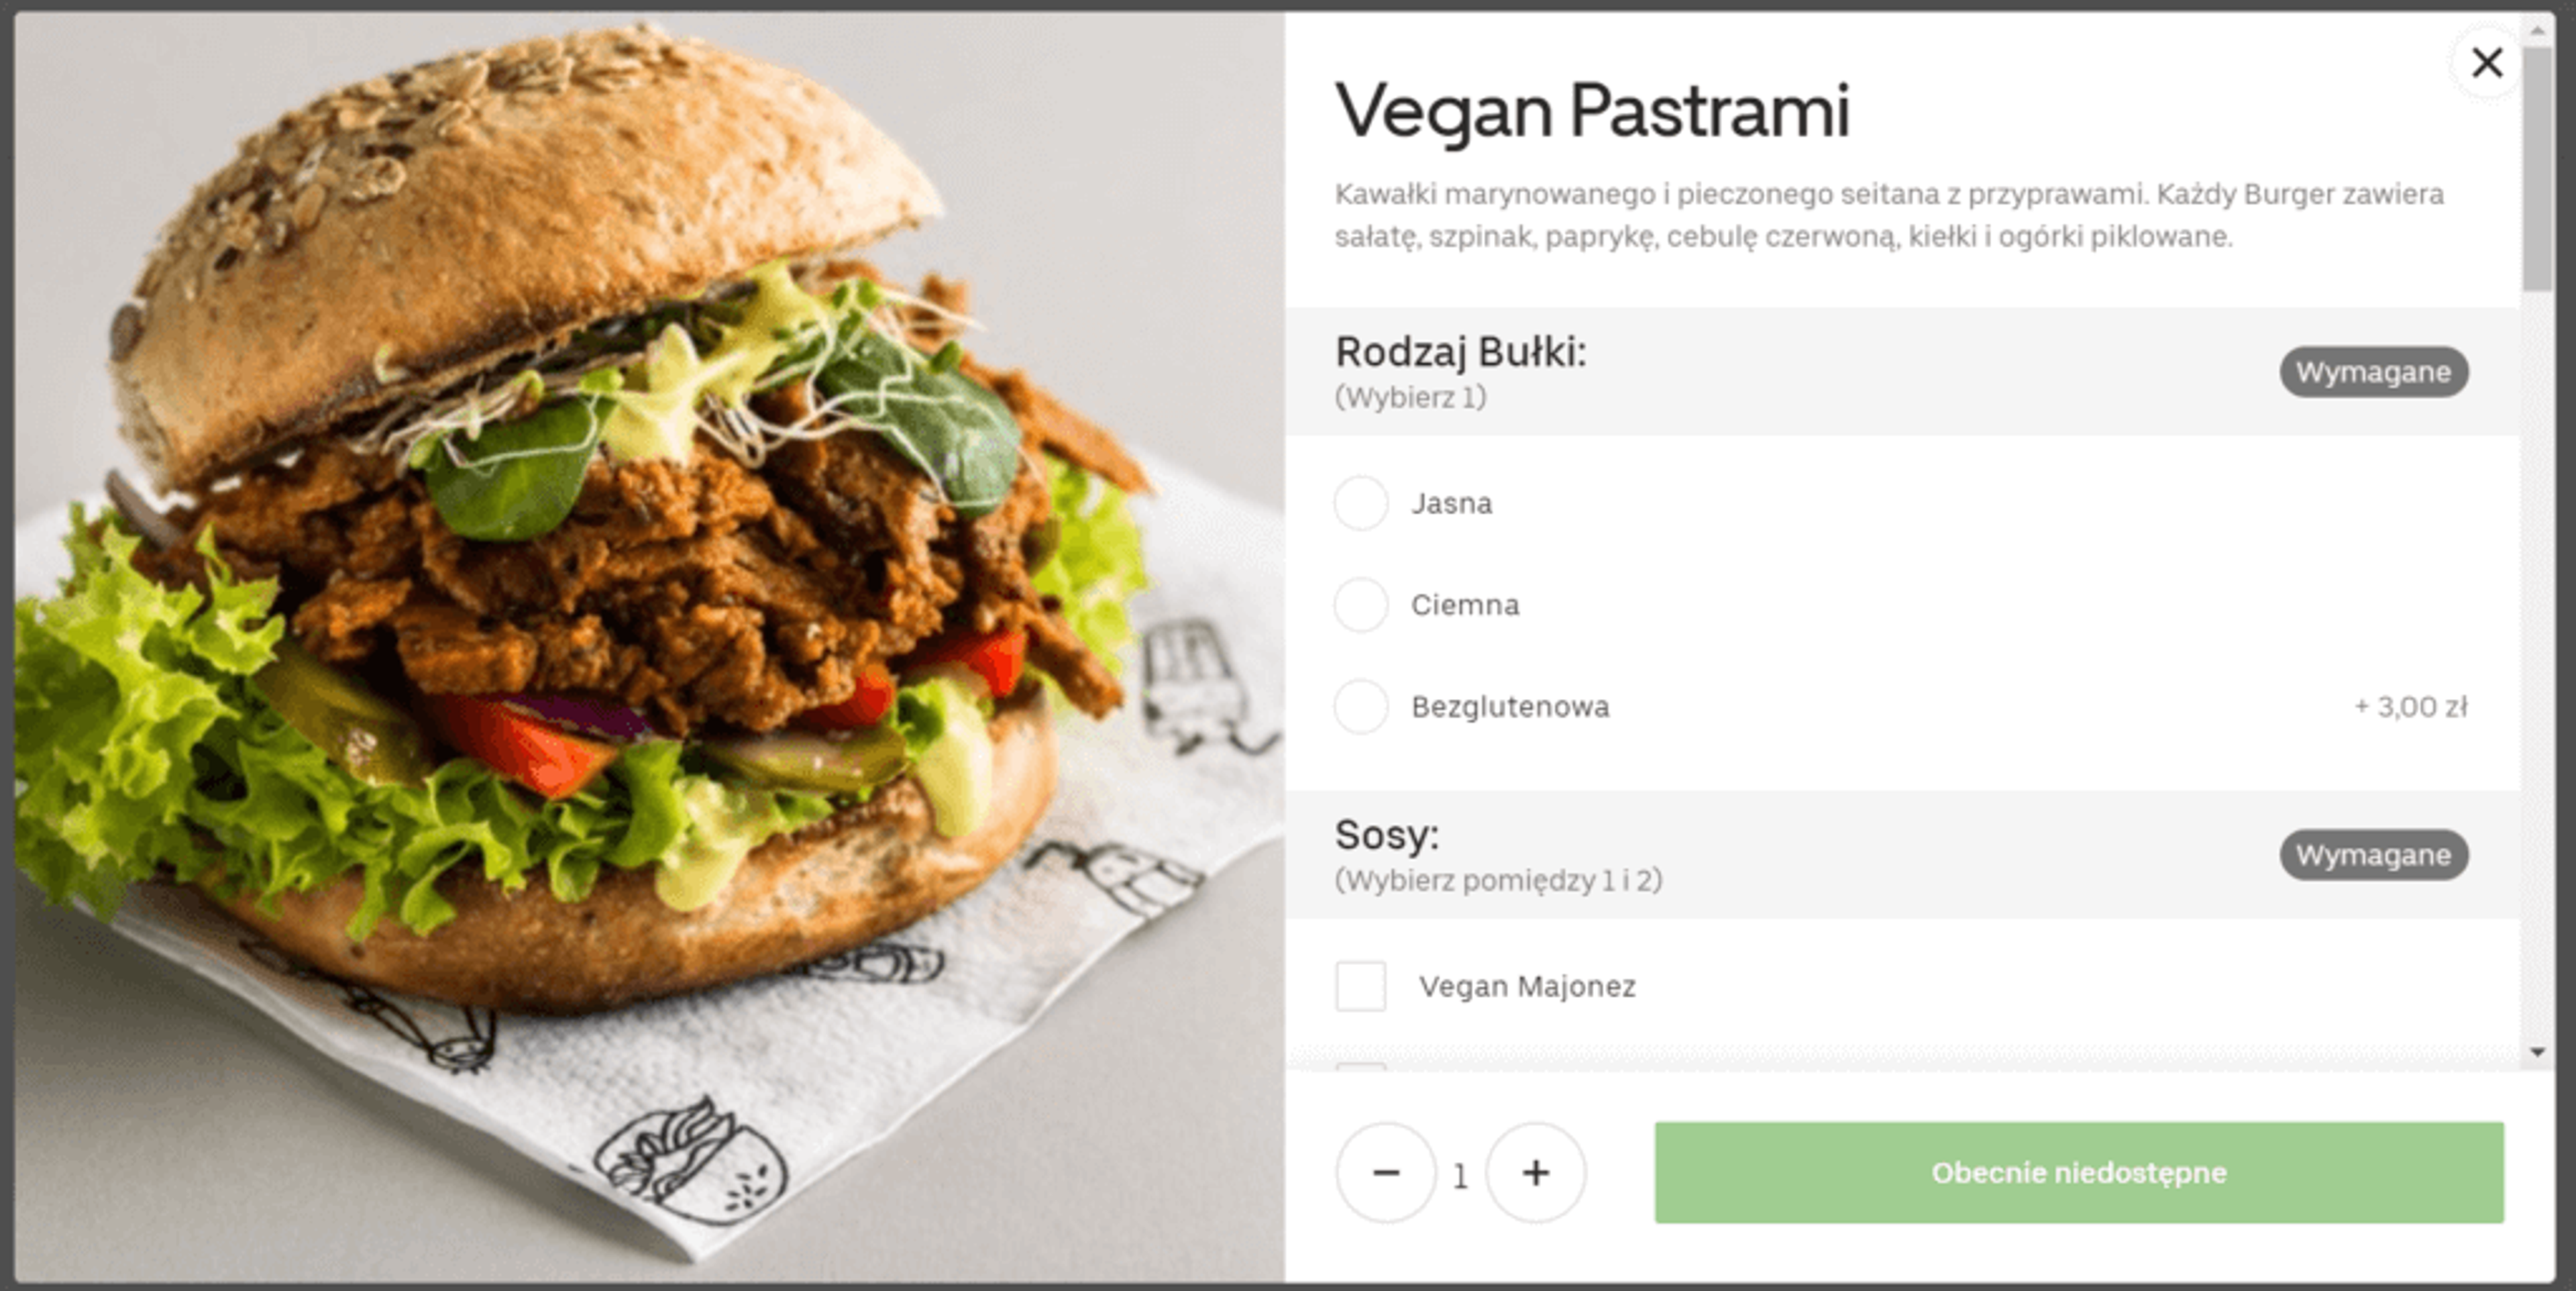Click the scrollbar down arrow
Screen dimensions: 2576x1291
pyautogui.click(x=2537, y=1052)
